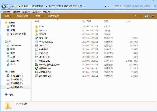Sort by 名称 column header
The image size is (157, 112).
point(37,21)
